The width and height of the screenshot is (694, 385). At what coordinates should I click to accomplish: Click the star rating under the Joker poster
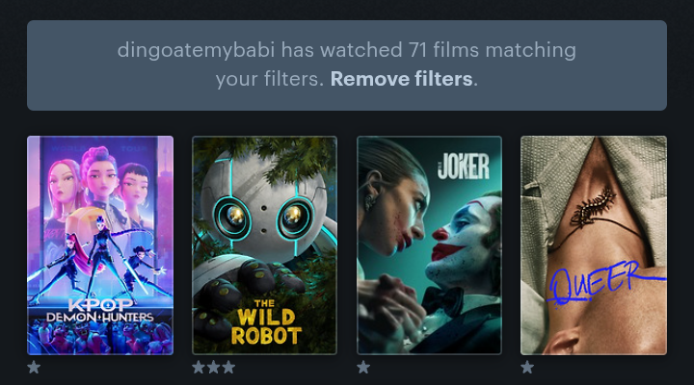point(363,367)
